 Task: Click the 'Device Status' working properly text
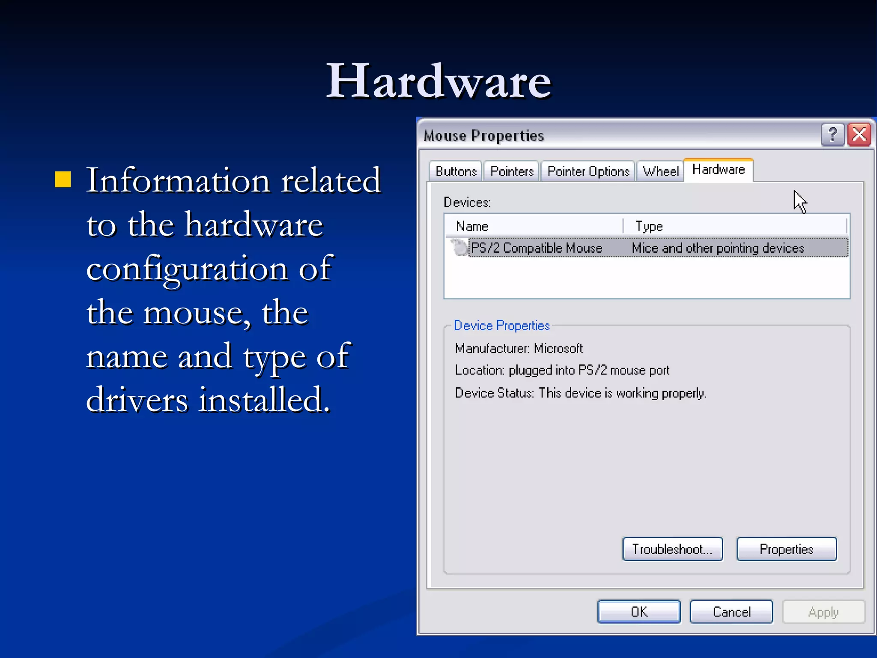click(x=580, y=393)
